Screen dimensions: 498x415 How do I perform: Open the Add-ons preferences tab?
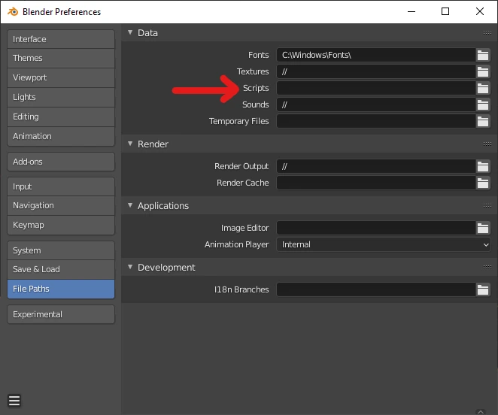click(x=61, y=162)
